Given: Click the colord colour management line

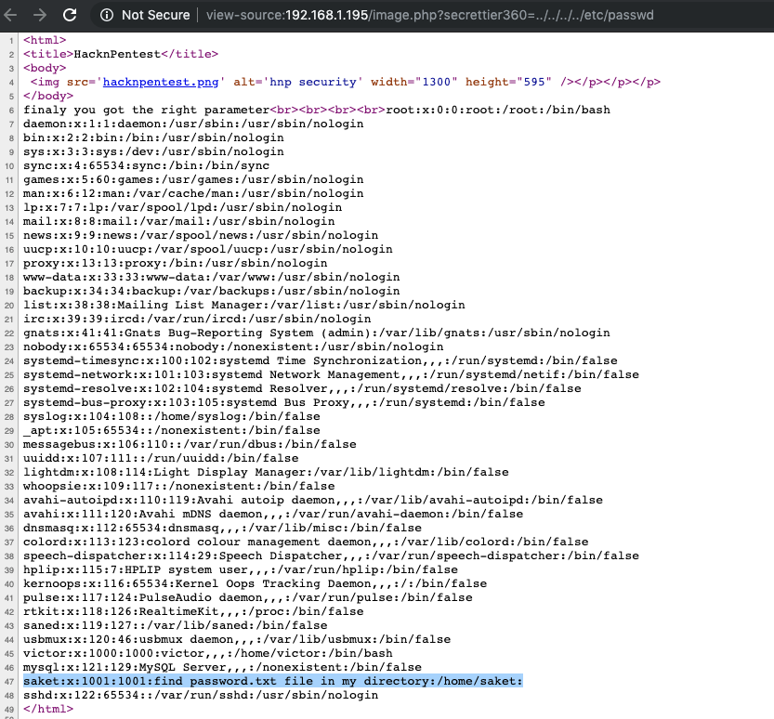Looking at the screenshot, I should pos(306,542).
